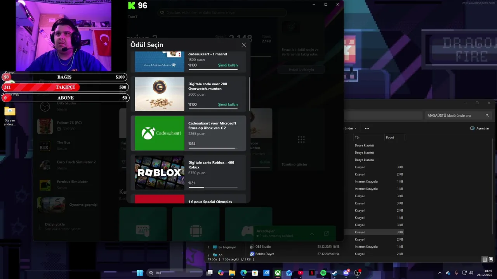
Task: Click the date 25.12.2025 16:58
Action: click(x=328, y=247)
